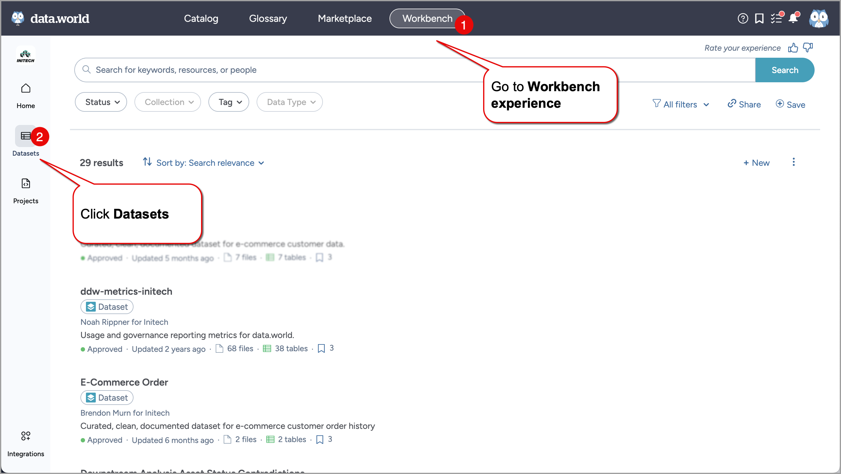Open Projects in the sidebar
The image size is (841, 474).
[x=25, y=191]
